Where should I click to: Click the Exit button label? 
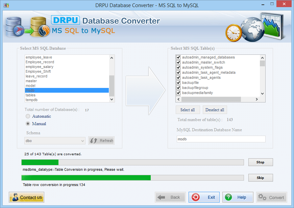tap(211, 197)
